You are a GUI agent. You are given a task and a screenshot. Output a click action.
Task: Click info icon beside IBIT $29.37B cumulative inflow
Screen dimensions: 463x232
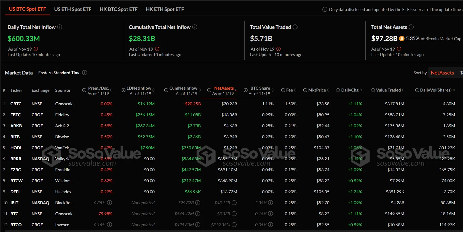[198, 203]
